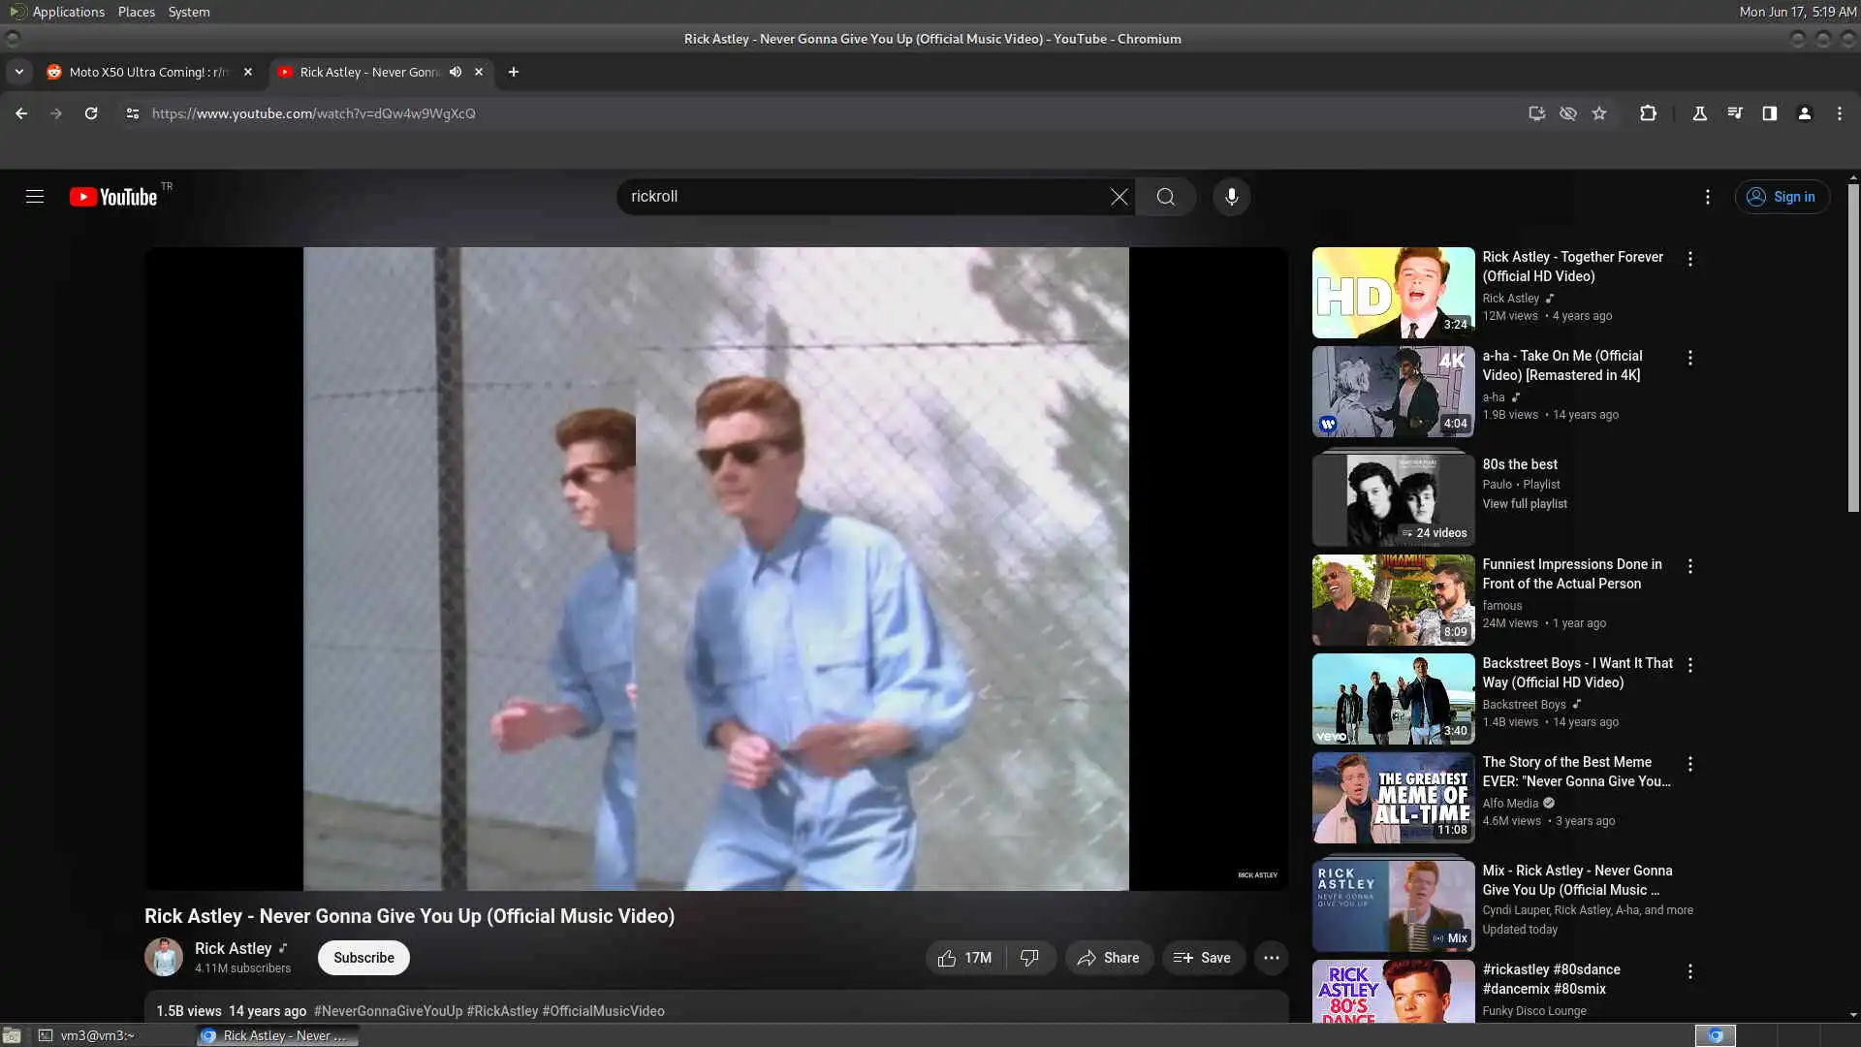The image size is (1861, 1047).
Task: Switch to the Moto X50 Ultra tab
Action: [x=147, y=72]
